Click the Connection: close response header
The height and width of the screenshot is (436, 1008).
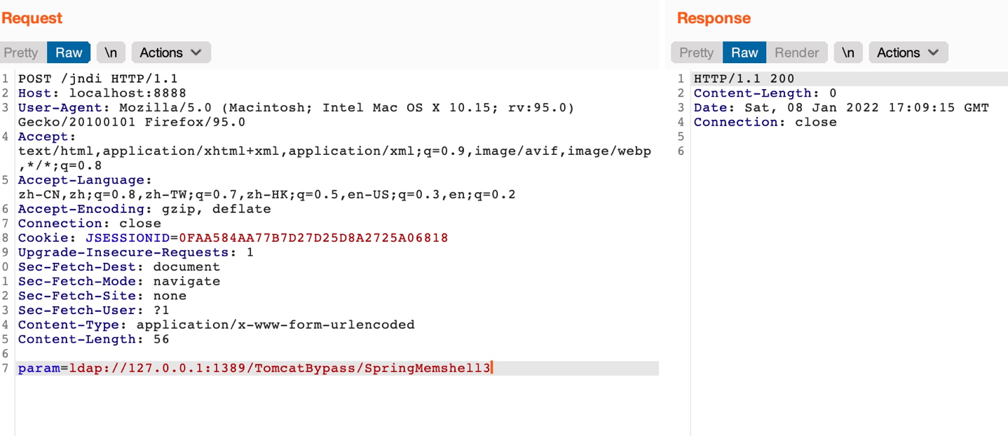(x=765, y=122)
